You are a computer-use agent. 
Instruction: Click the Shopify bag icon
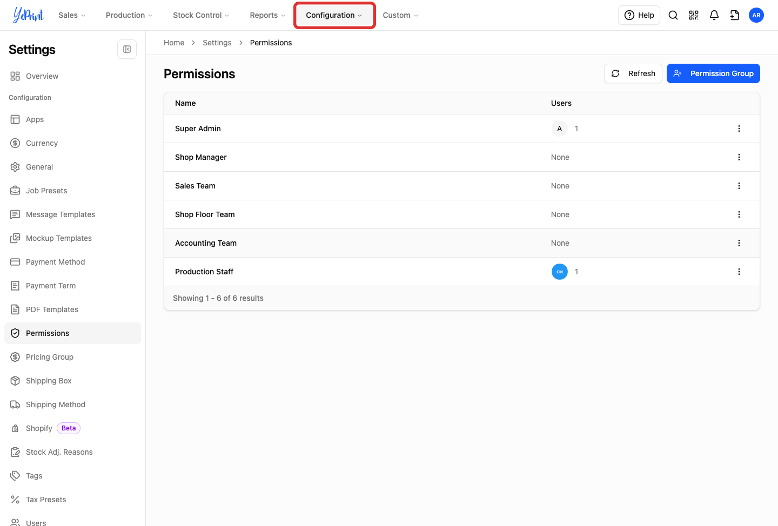point(15,428)
